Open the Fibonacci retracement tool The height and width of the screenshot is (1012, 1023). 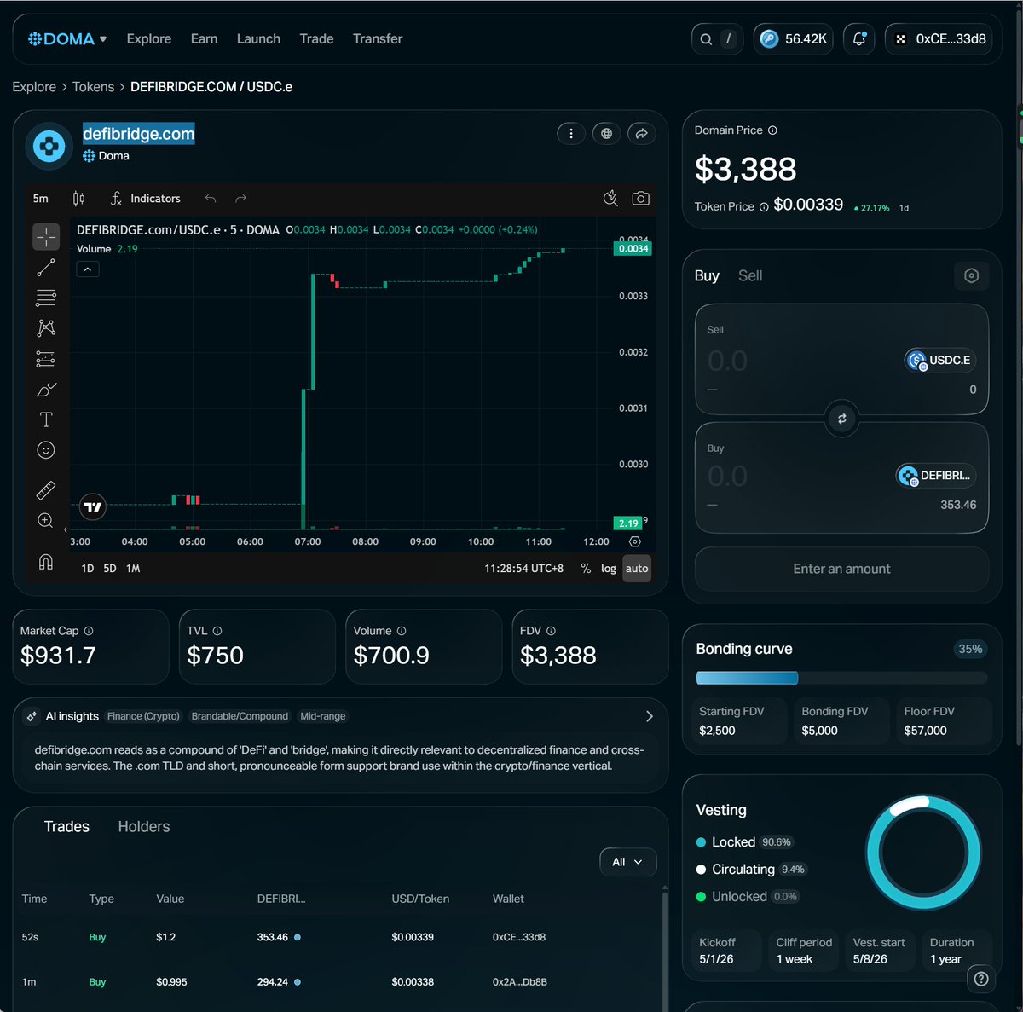46,298
